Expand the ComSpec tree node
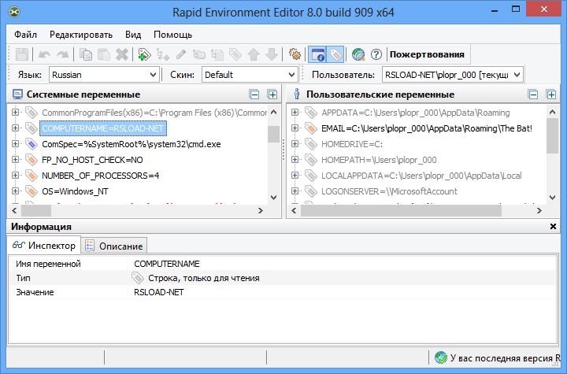The width and height of the screenshot is (567, 374). (15, 144)
